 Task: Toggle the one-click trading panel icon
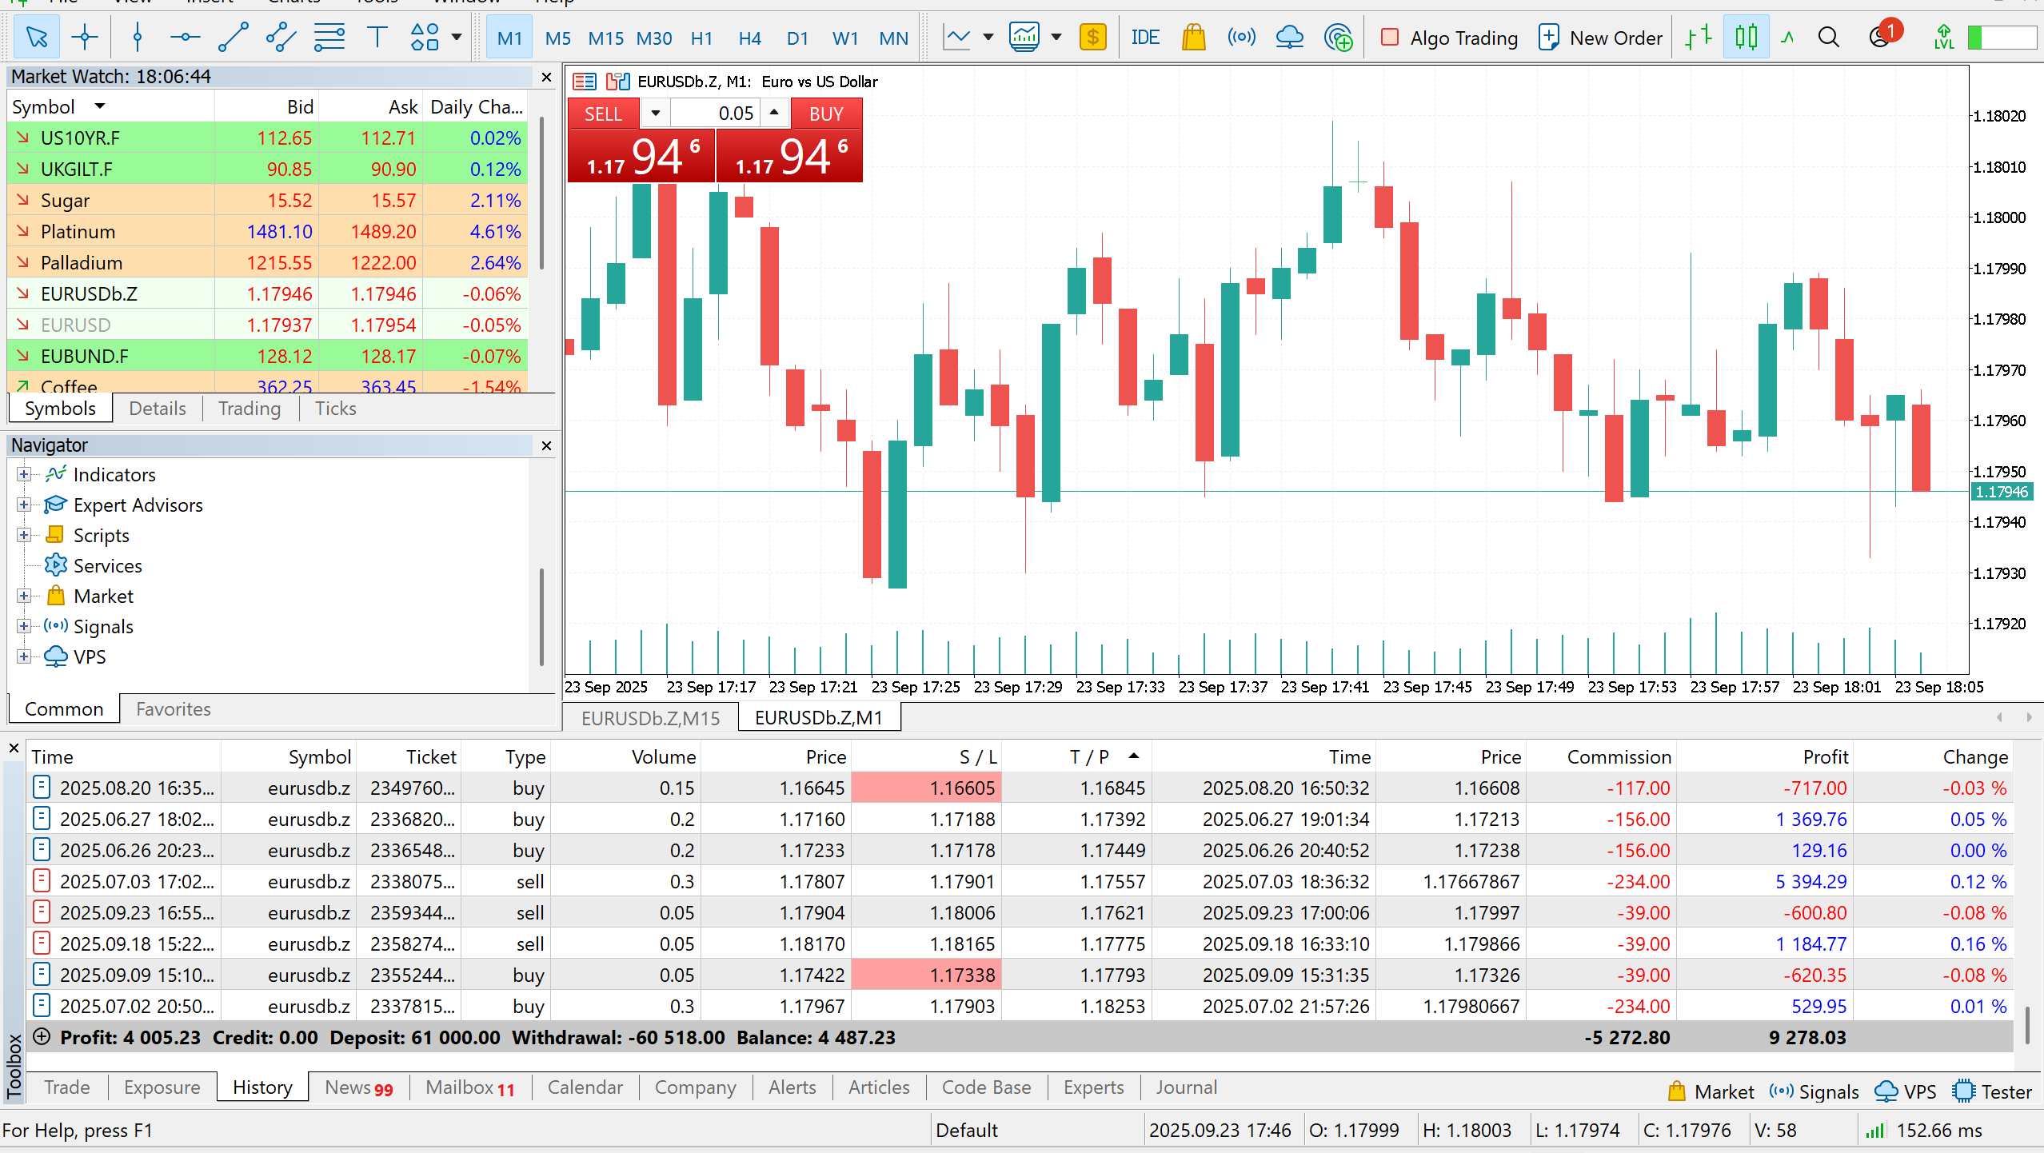pyautogui.click(x=617, y=82)
